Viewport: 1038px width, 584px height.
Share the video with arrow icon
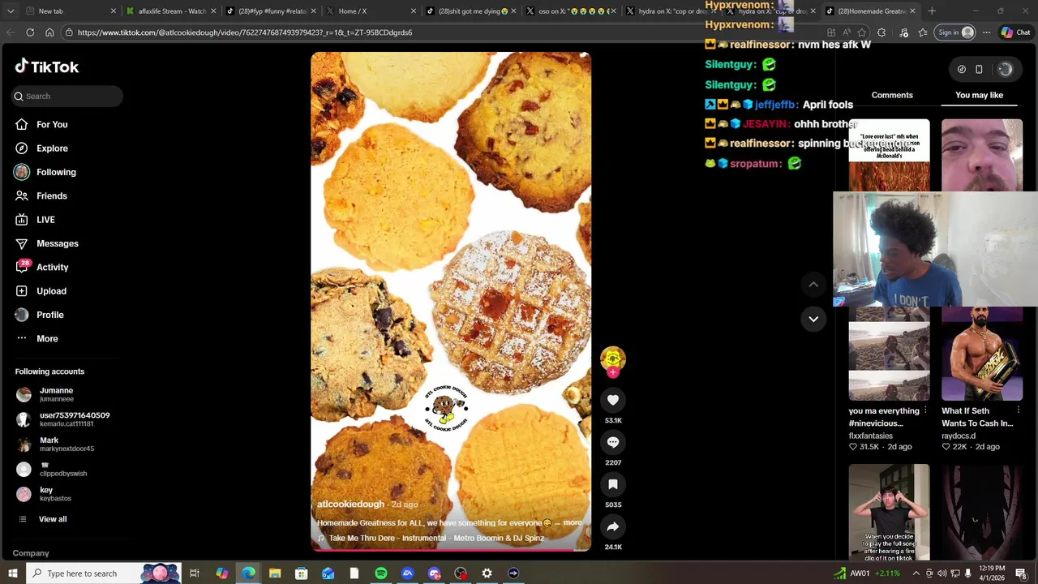click(613, 526)
